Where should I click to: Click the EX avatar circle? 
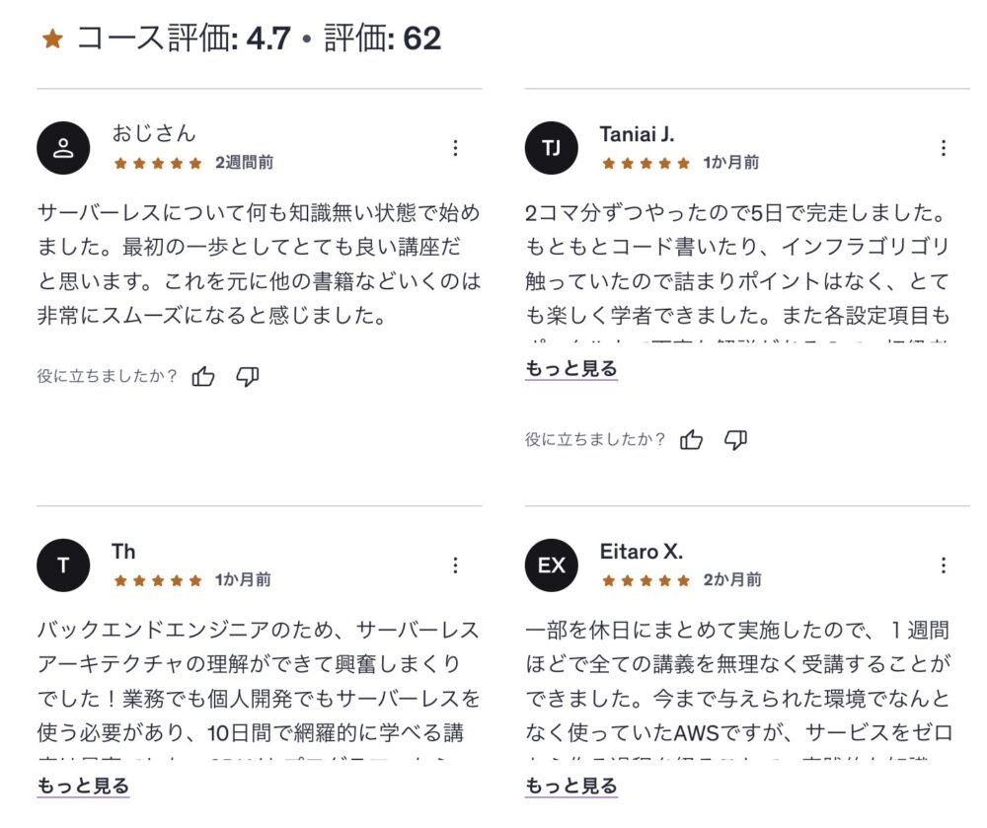click(551, 565)
